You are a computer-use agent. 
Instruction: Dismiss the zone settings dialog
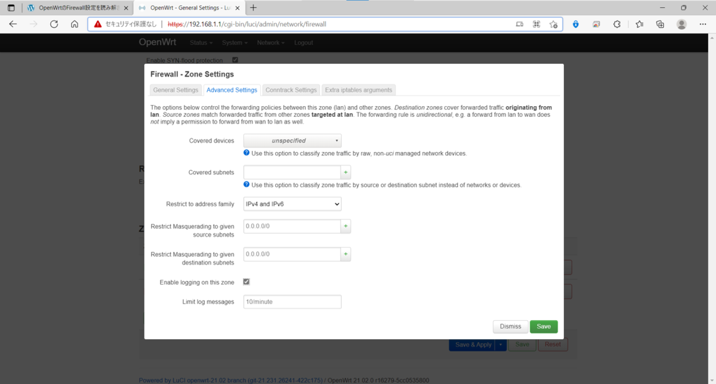point(511,327)
